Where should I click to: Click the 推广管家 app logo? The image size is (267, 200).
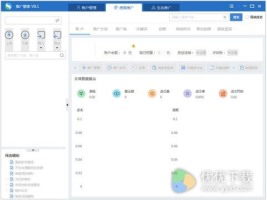point(8,6)
